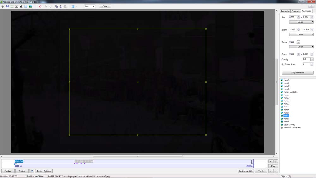Toggle the Zoom proportional checkbox

301,30
